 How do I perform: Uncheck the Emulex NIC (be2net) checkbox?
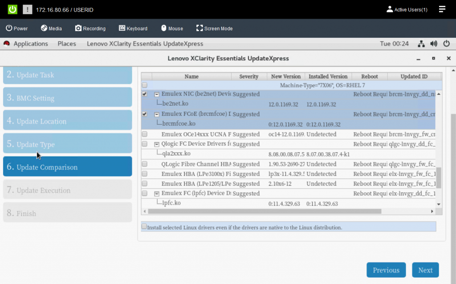[x=145, y=94]
